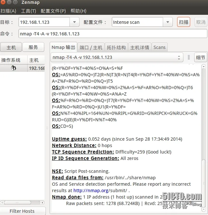Click the Network Distance heading text
The image size is (208, 215).
point(74,145)
